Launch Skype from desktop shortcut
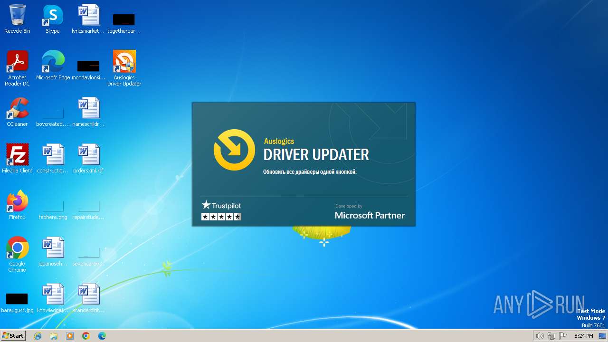Viewport: 608px width, 342px height. (x=53, y=19)
